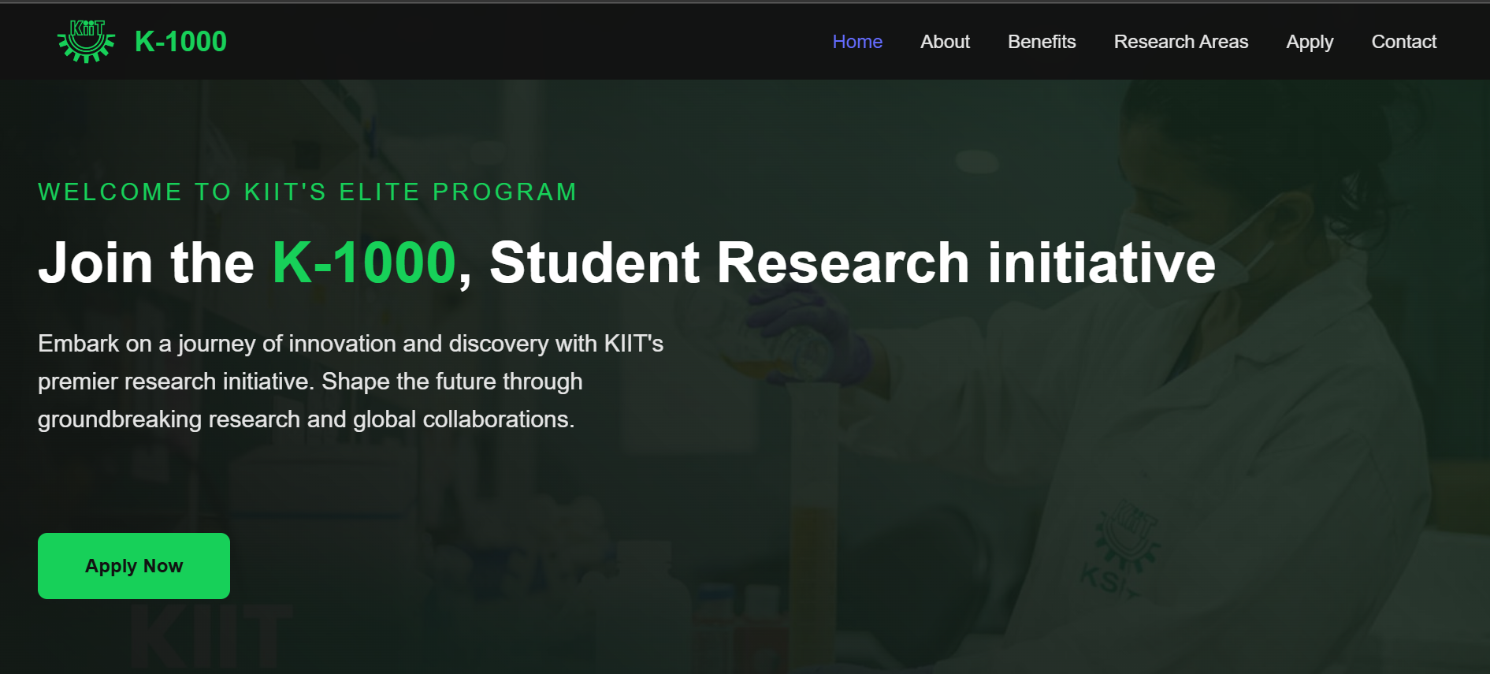
Task: Select Apply in the navigation bar
Action: [x=1310, y=42]
